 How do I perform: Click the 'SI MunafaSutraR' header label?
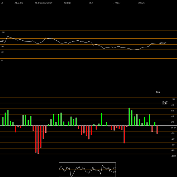coord(44,3)
